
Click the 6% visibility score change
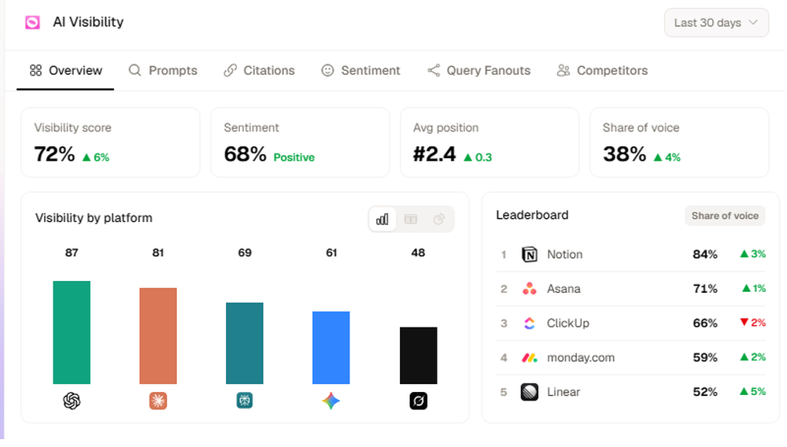point(95,157)
